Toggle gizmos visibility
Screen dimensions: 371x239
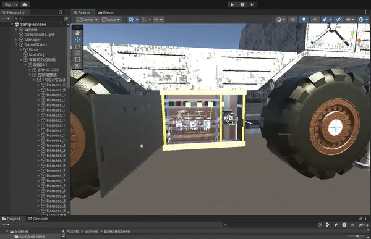click(361, 20)
